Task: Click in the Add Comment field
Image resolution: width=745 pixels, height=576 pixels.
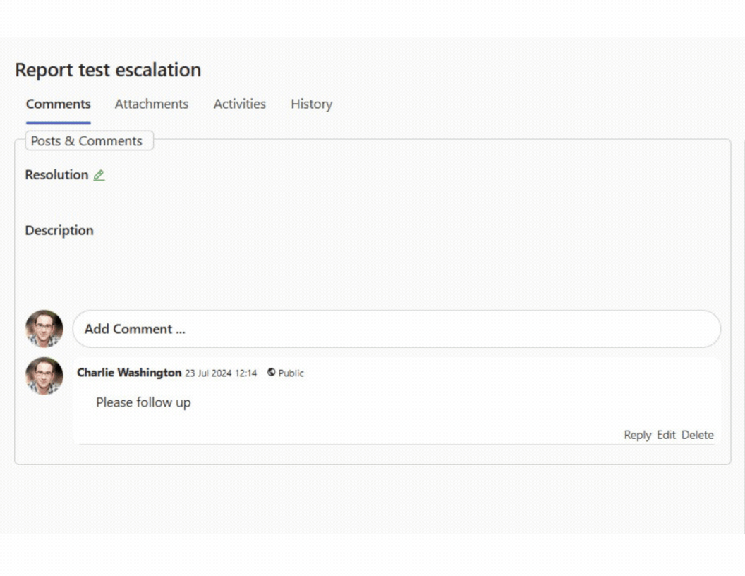Action: click(396, 329)
